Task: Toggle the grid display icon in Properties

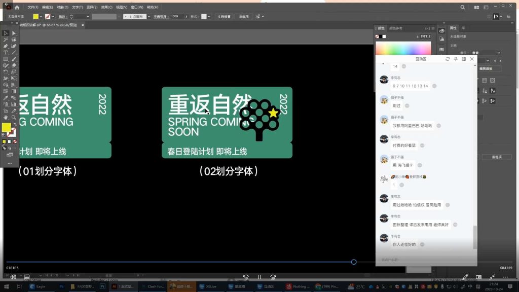Action: point(484,80)
